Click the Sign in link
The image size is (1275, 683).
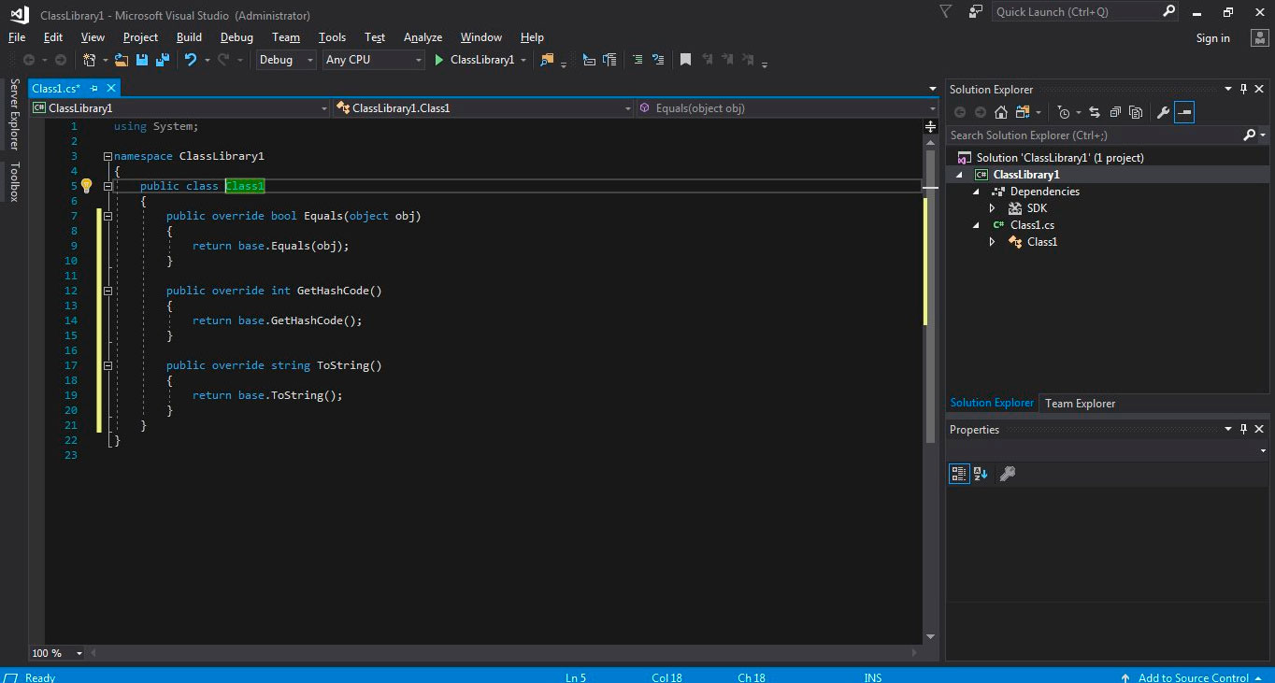pos(1212,38)
